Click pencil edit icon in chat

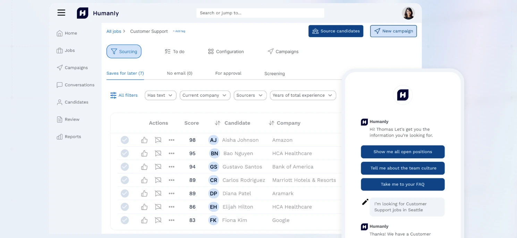[365, 202]
